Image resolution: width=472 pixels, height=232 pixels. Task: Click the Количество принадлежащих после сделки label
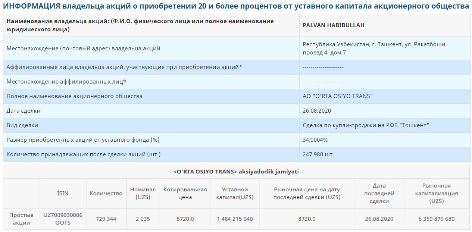[x=84, y=154]
